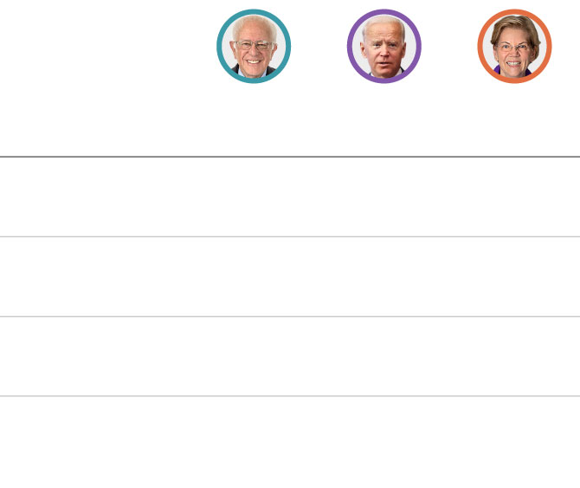Click the purple ring around the middle portrait
Viewport: 580px width, 488px height.
[384, 11]
